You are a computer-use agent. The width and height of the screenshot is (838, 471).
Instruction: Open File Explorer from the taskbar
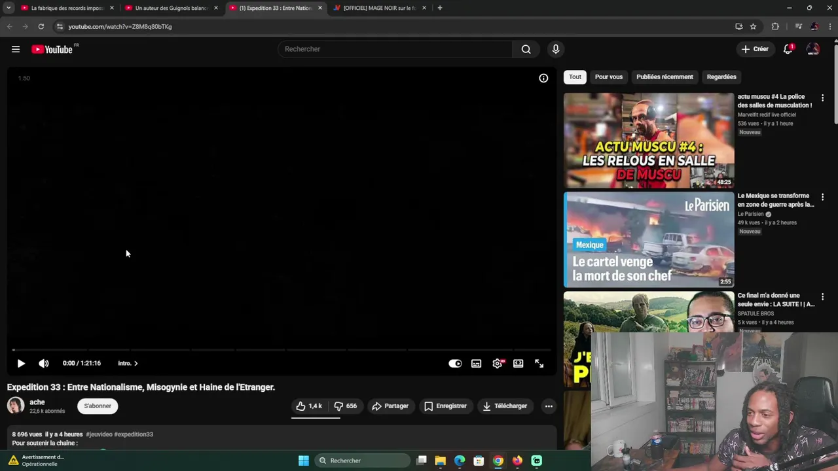point(440,461)
